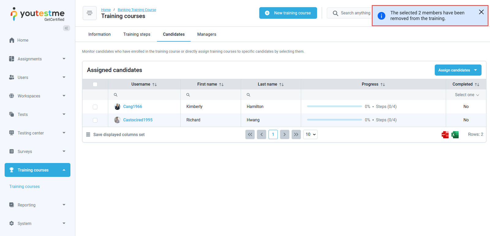This screenshot has width=490, height=236.
Task: Progress bar for Kimberly Hamilton
Action: (334, 107)
